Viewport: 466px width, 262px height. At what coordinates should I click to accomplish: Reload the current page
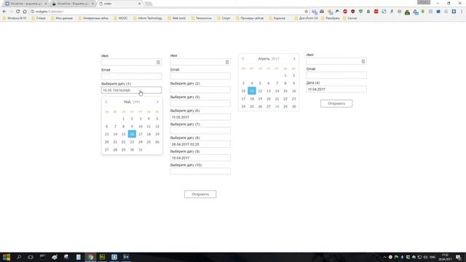[x=17, y=12]
